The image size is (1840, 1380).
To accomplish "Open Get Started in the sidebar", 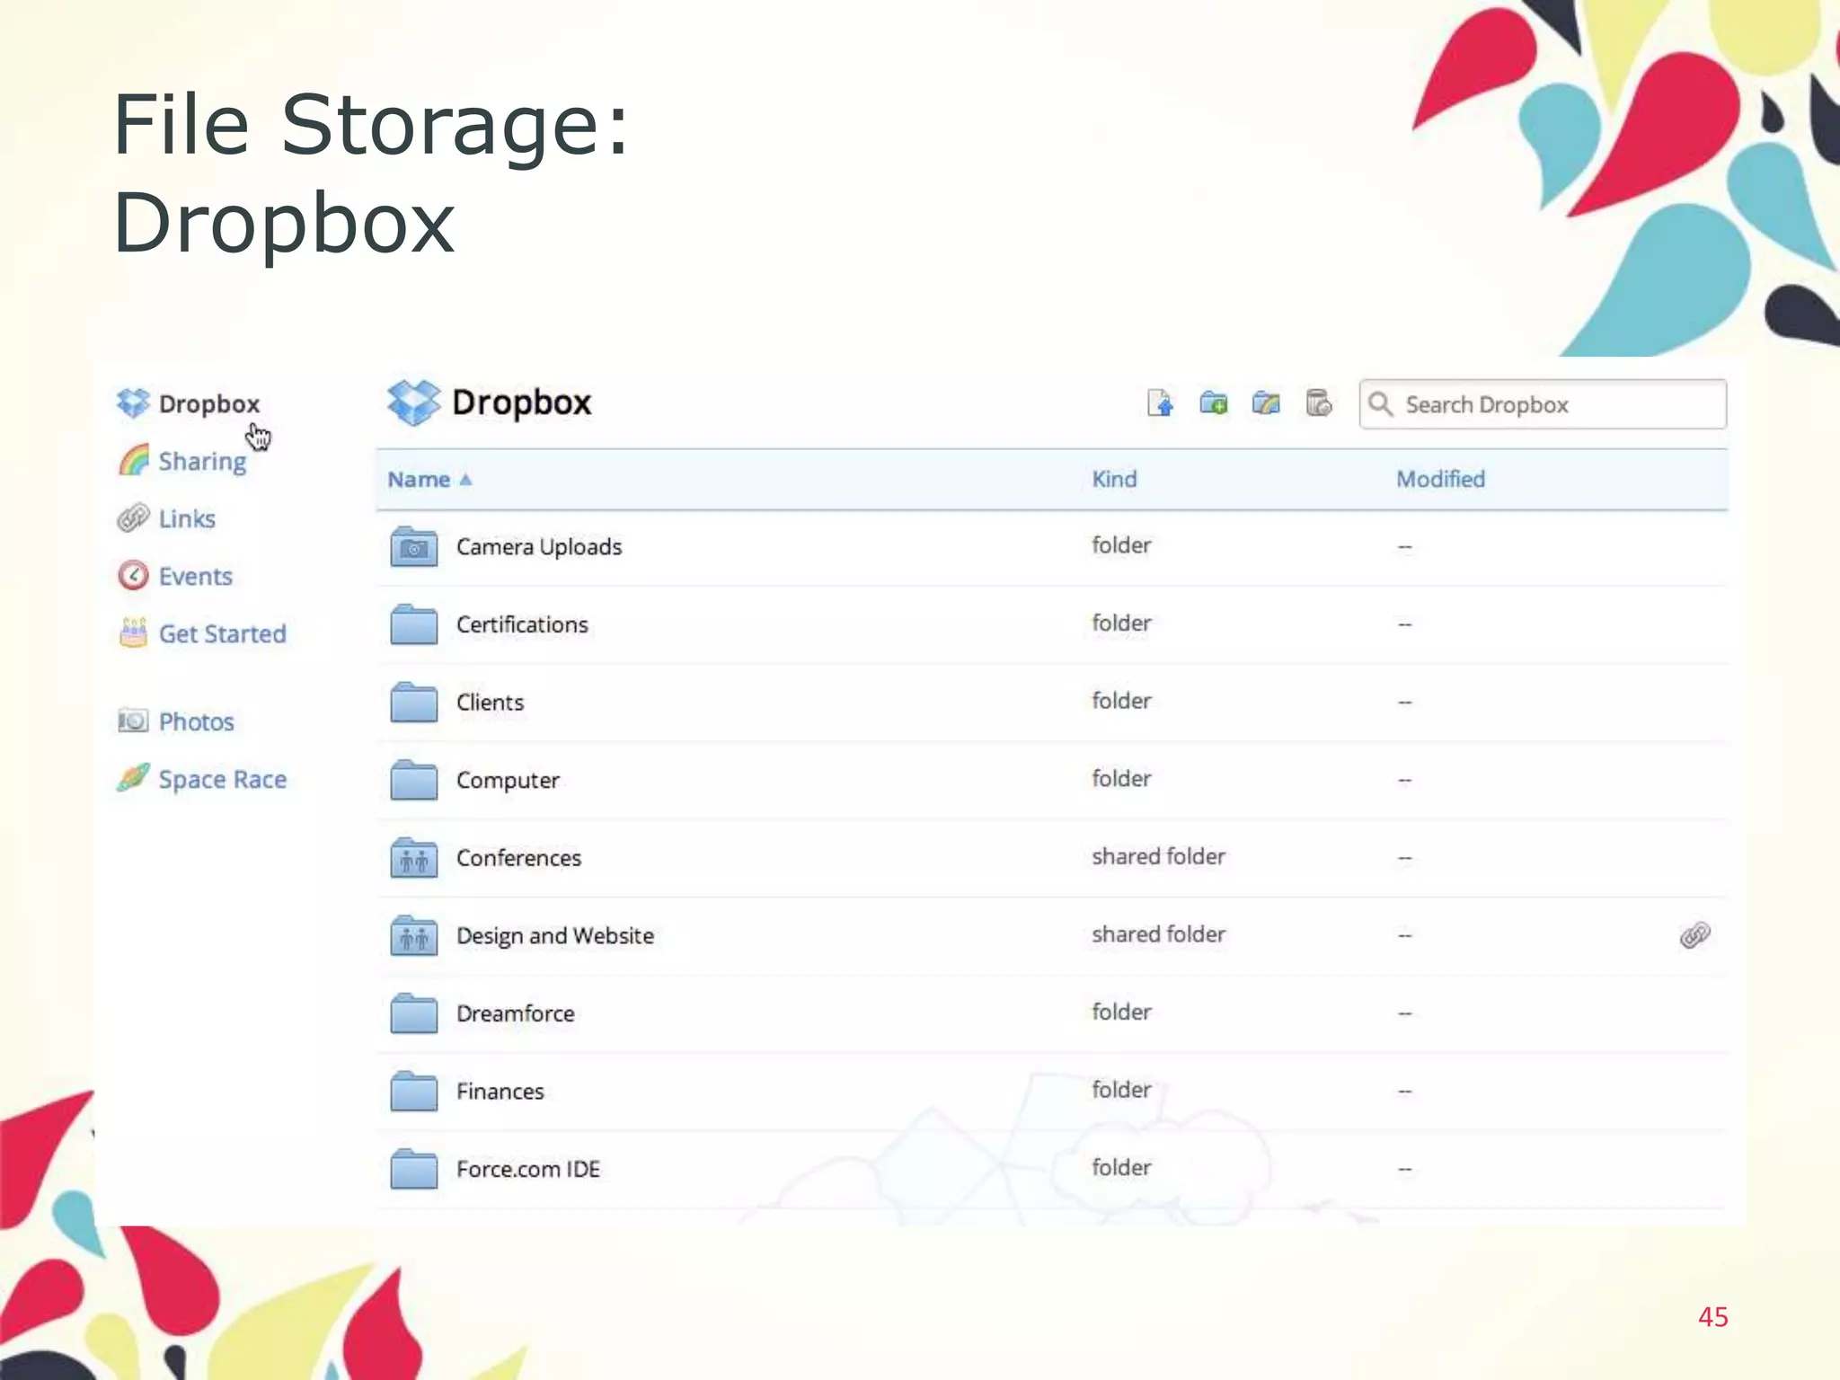I will pyautogui.click(x=223, y=633).
